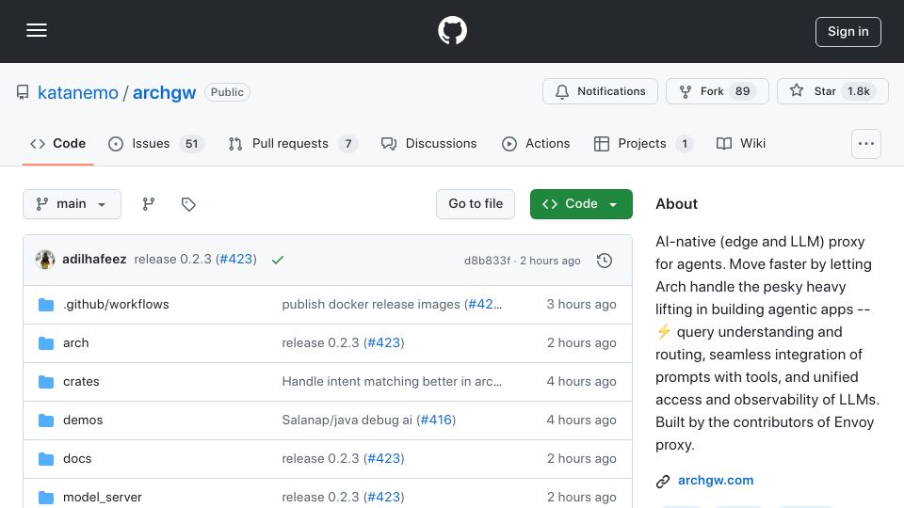This screenshot has width=904, height=508.
Task: Open #423 link in arch row
Action: (x=383, y=342)
